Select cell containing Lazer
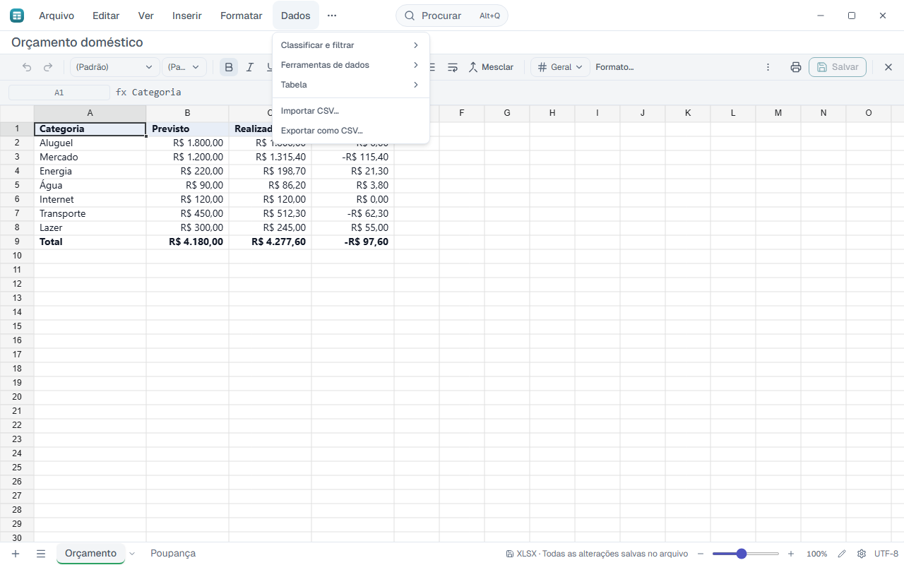The width and height of the screenshot is (904, 565). pos(90,227)
